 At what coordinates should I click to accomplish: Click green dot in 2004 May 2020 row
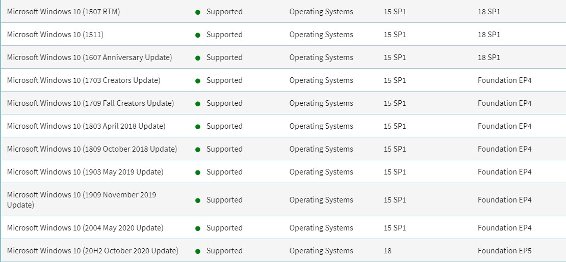pos(197,228)
